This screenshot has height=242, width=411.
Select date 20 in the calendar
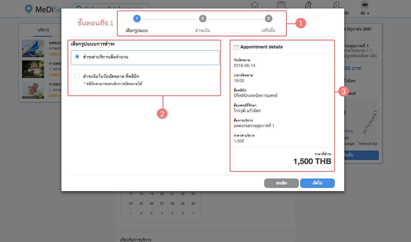click(x=162, y=194)
